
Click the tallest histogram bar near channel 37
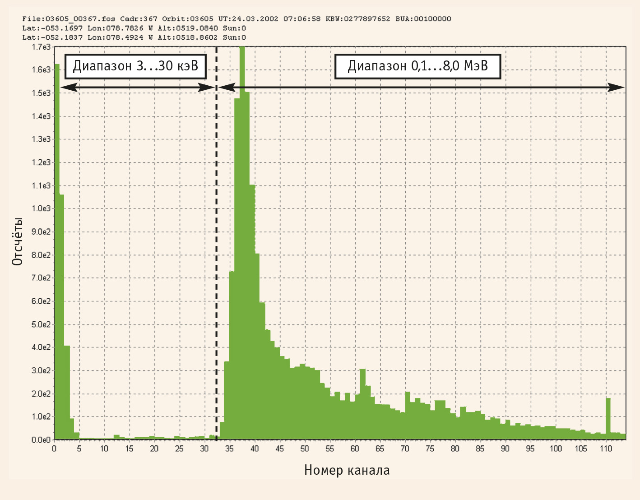click(x=242, y=244)
